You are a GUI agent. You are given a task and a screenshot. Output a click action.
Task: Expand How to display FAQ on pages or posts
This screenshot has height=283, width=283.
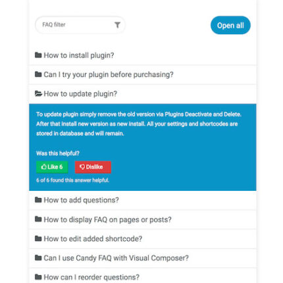click(x=143, y=219)
